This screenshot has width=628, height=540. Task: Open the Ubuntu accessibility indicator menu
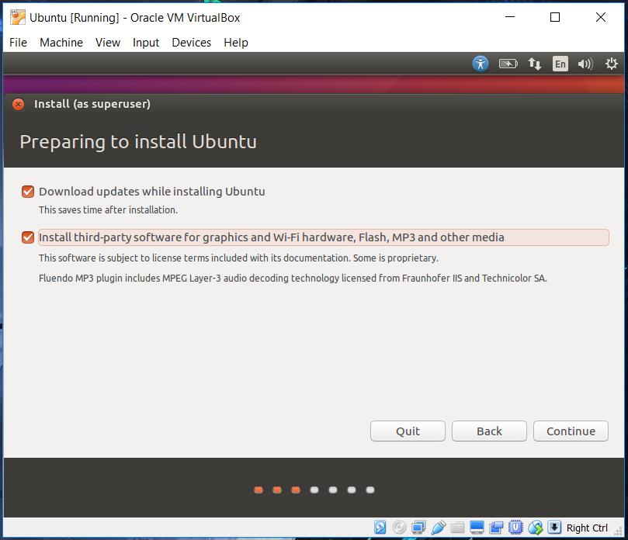[x=481, y=64]
